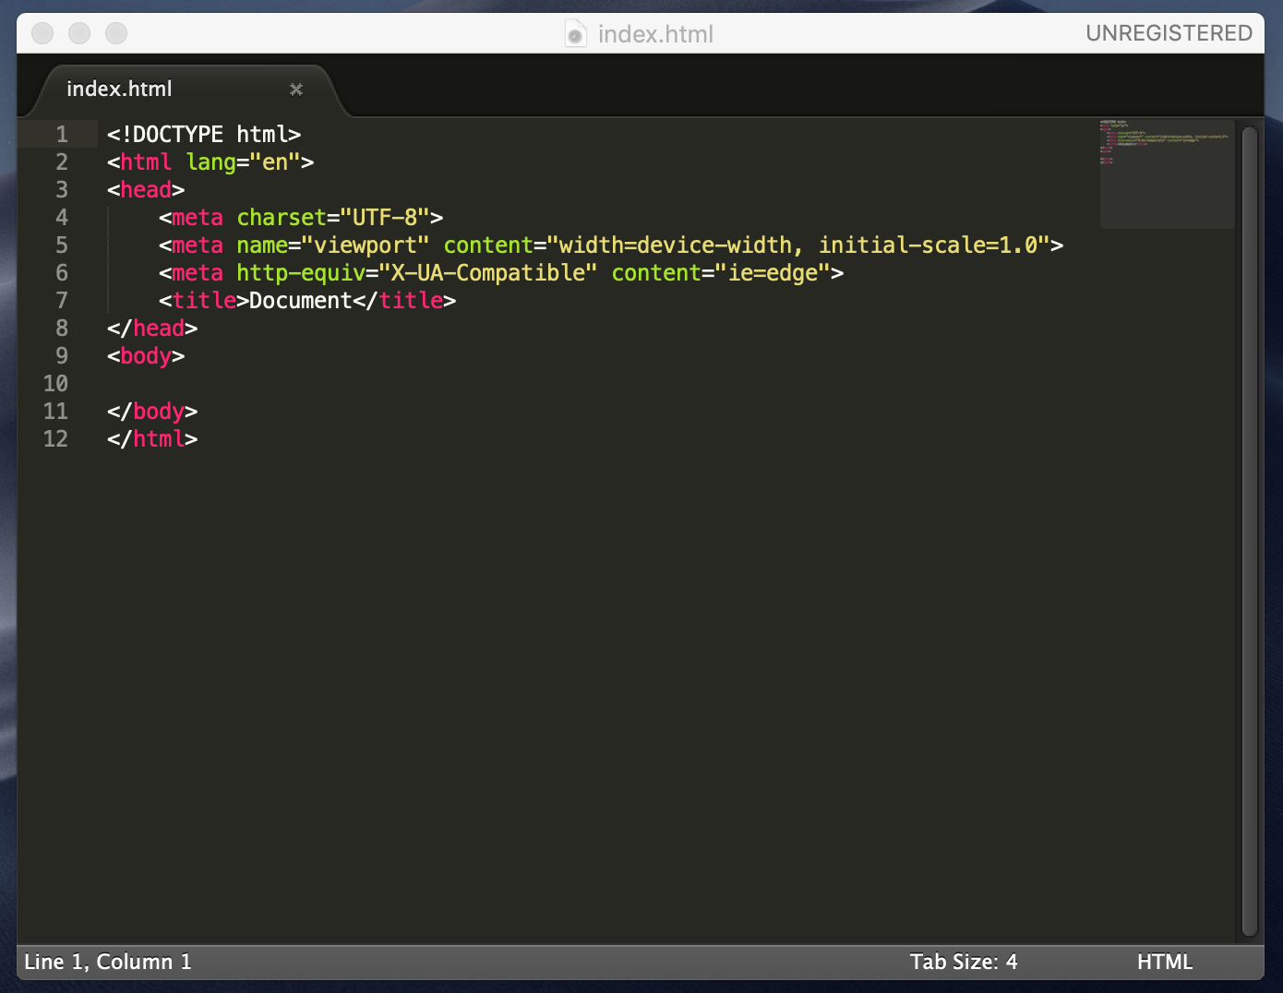The height and width of the screenshot is (993, 1283).
Task: Open the HTML syntax selector in status bar
Action: click(1164, 962)
